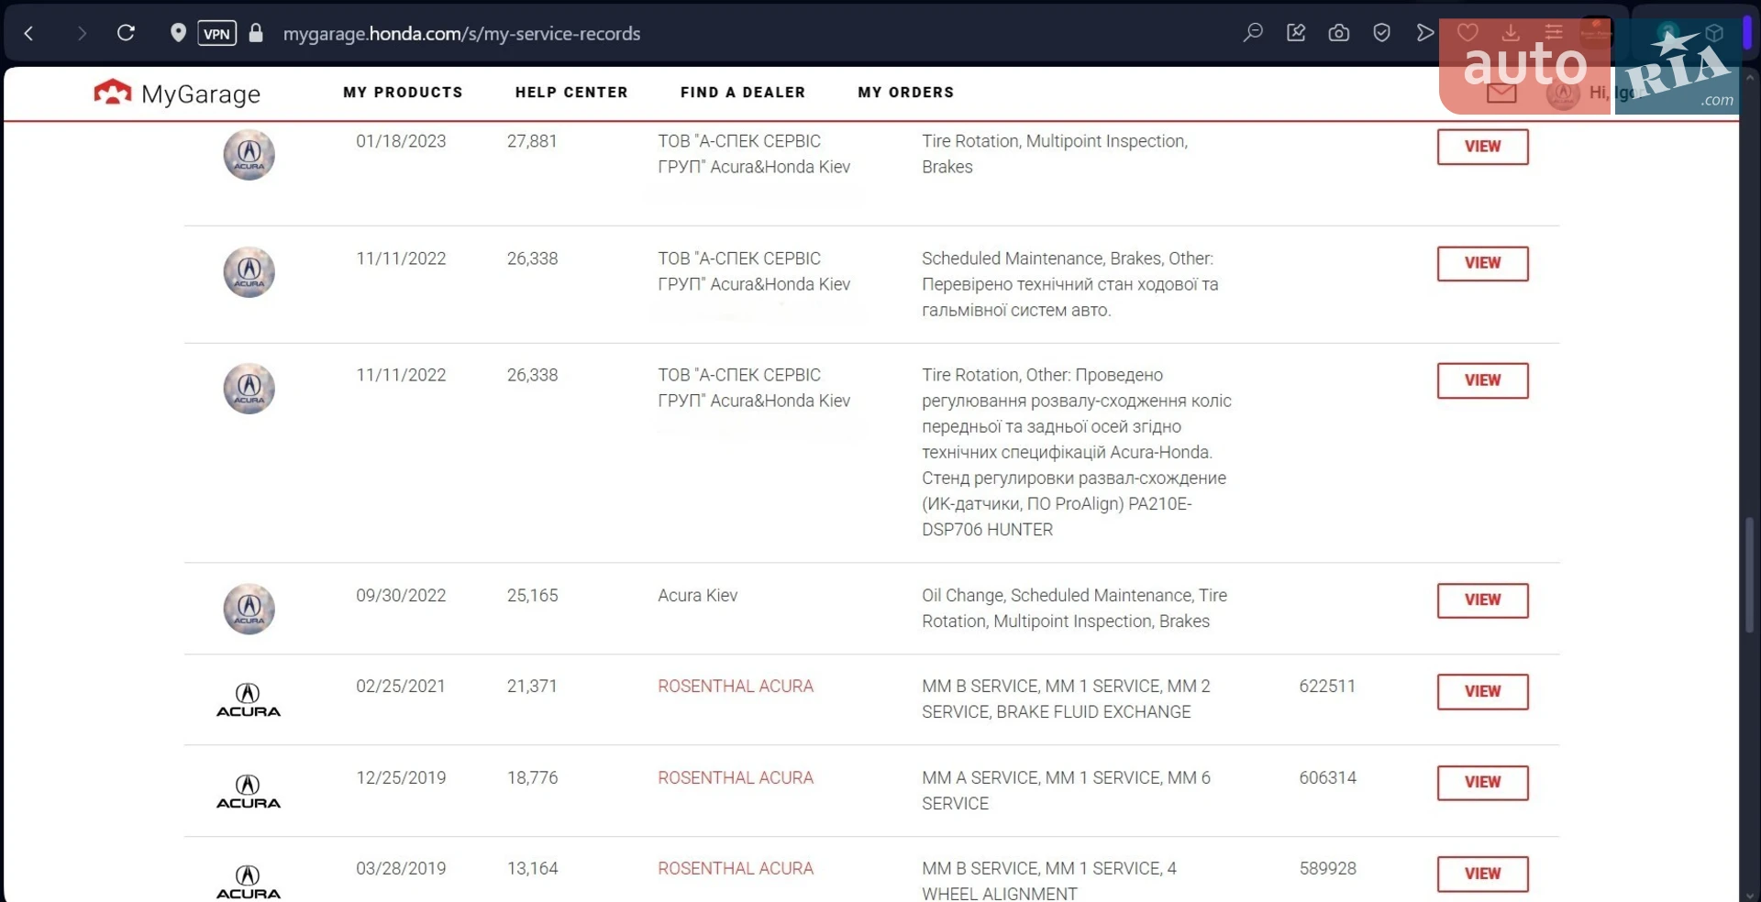Click Acura badge for 27,881... no, 26,338 Scheduled Maintenance row
This screenshot has width=1761, height=902.
249,272
